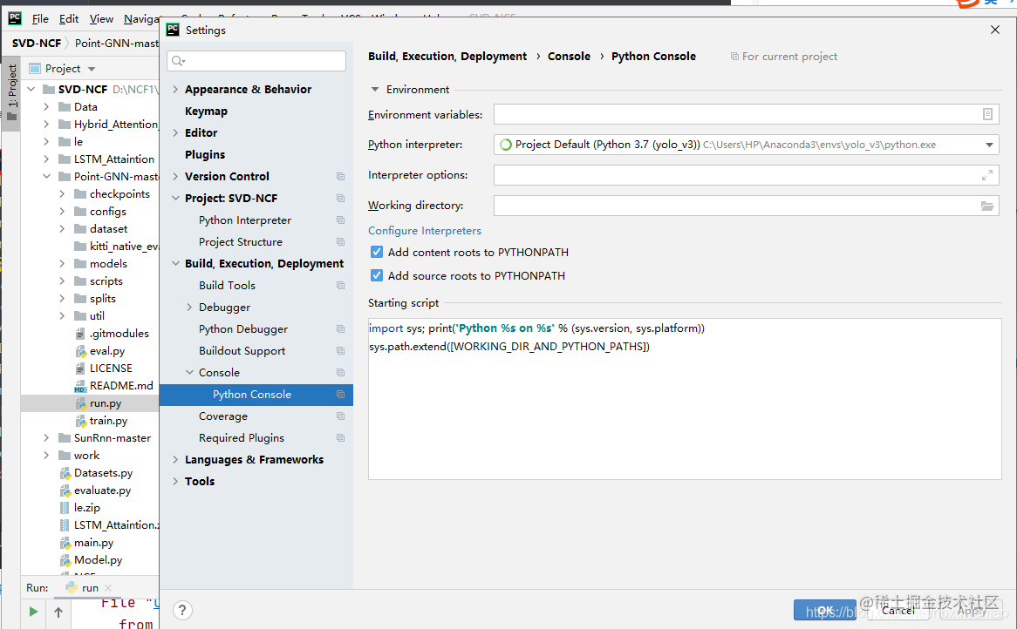This screenshot has height=629, width=1017.
Task: Expand the Debugger settings entry
Action: (x=189, y=307)
